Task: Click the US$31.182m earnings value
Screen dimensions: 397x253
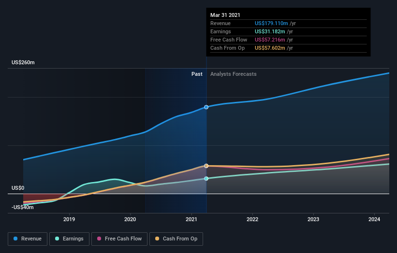Action: (270, 31)
